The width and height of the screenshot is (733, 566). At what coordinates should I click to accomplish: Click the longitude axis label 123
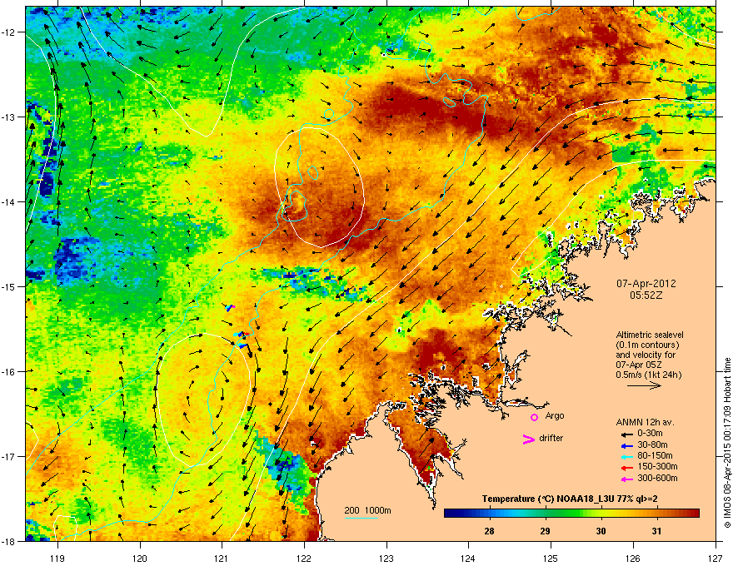point(386,558)
